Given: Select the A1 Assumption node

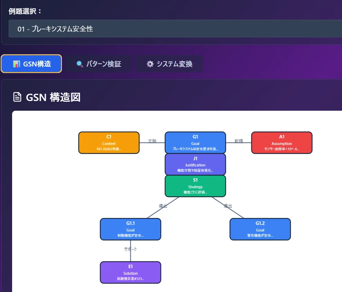Looking at the screenshot, I should coord(281,143).
